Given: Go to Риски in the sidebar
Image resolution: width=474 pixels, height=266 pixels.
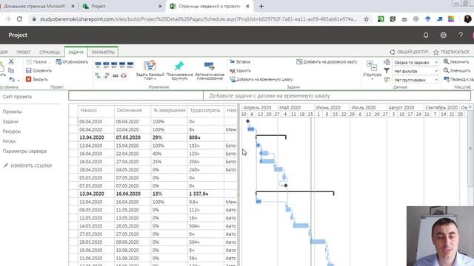Looking at the screenshot, I should coord(9,141).
